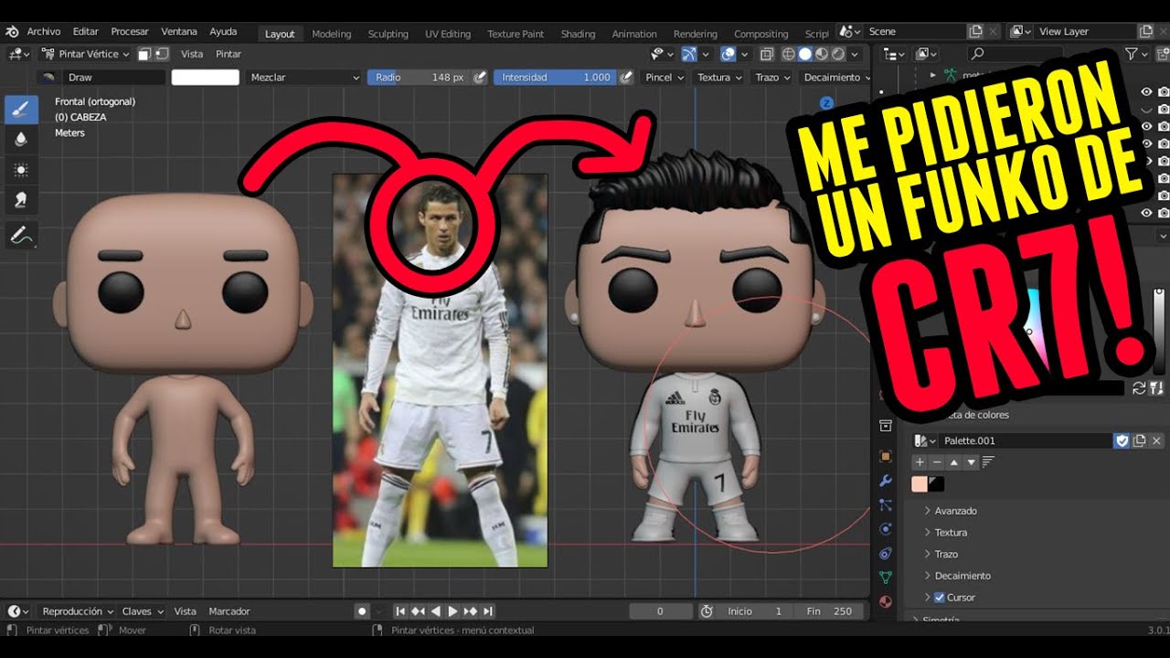This screenshot has height=658, width=1170.
Task: Click the Z axis view gizmo
Action: click(826, 103)
